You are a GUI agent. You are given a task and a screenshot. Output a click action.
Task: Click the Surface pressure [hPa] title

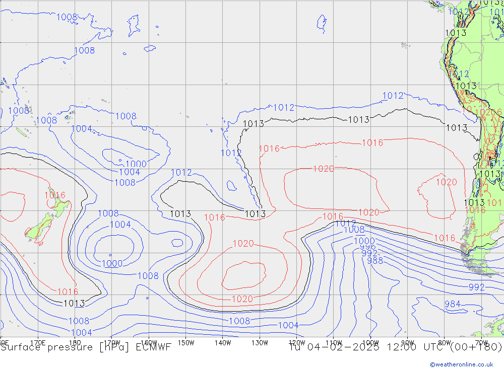(65, 347)
